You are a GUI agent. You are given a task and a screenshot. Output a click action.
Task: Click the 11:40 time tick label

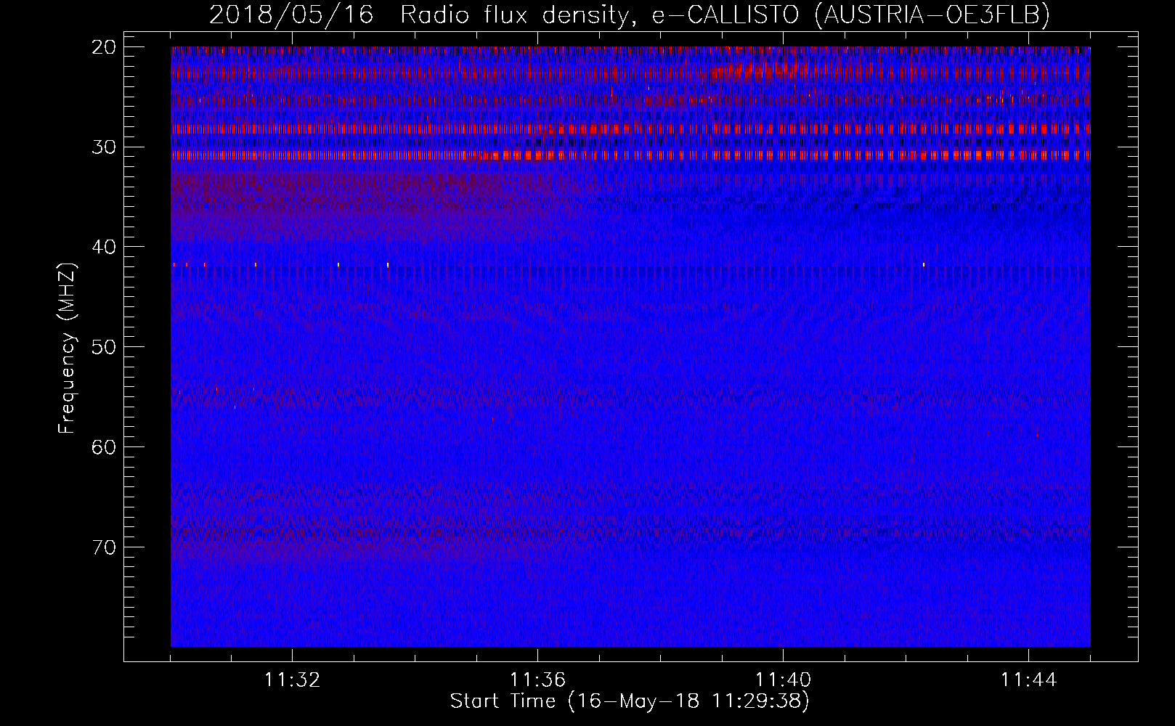click(x=783, y=680)
